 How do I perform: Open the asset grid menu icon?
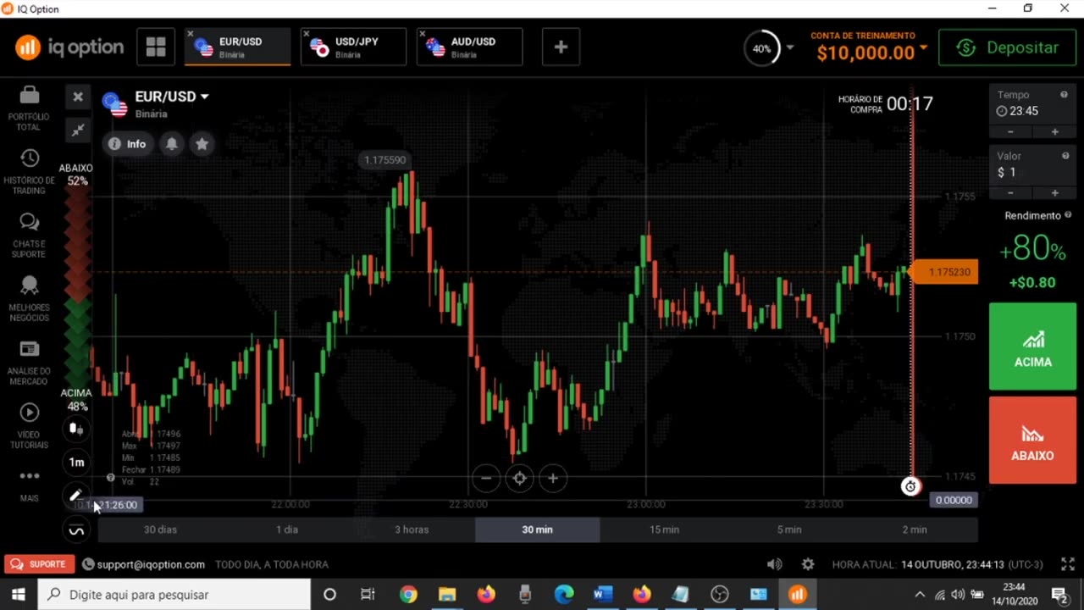(156, 47)
